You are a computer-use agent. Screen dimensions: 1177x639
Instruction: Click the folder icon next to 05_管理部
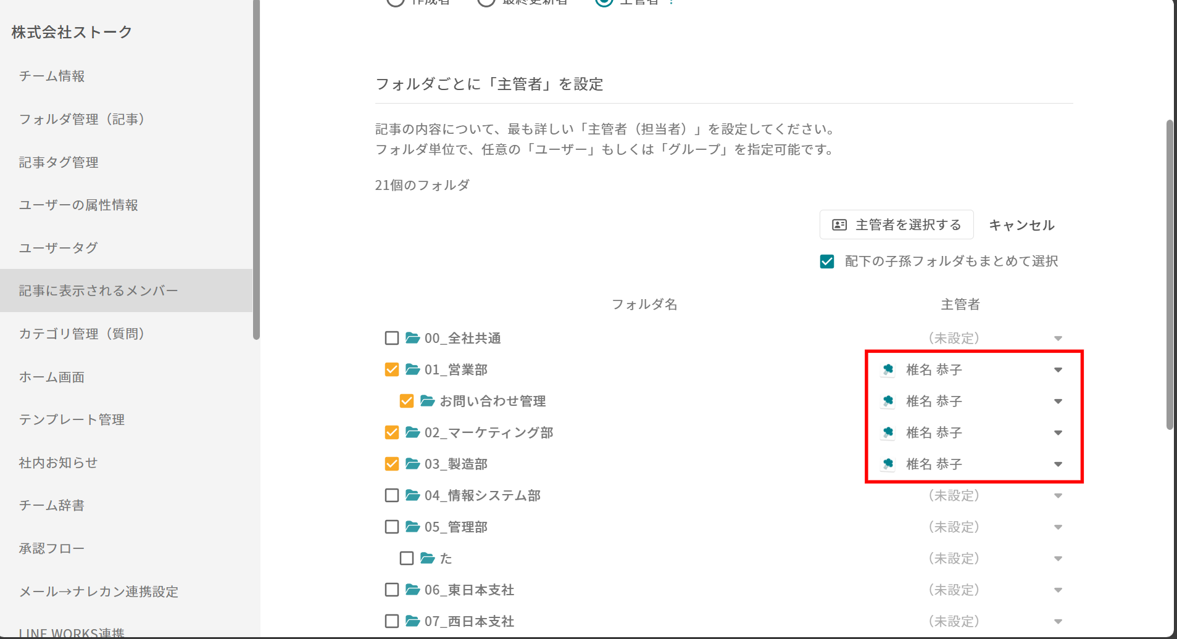(x=412, y=527)
